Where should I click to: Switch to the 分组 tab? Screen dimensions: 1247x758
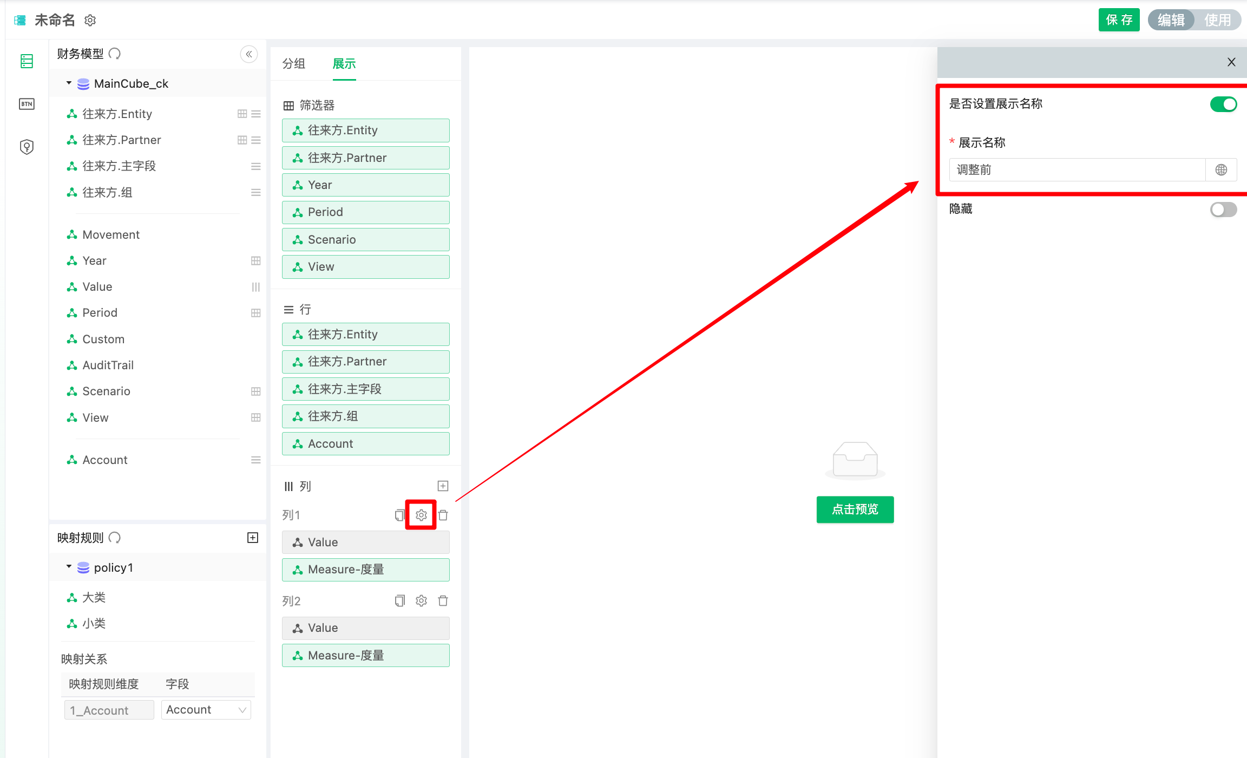[294, 64]
